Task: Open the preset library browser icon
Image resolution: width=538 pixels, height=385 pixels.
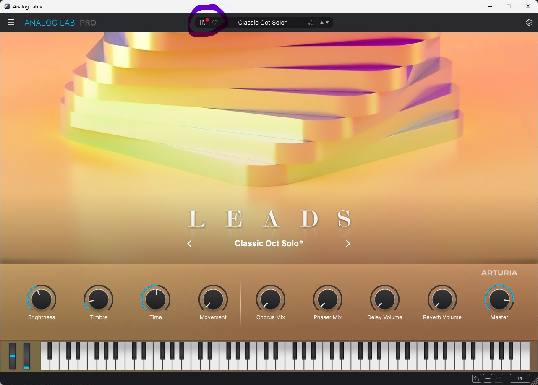Action: click(202, 23)
